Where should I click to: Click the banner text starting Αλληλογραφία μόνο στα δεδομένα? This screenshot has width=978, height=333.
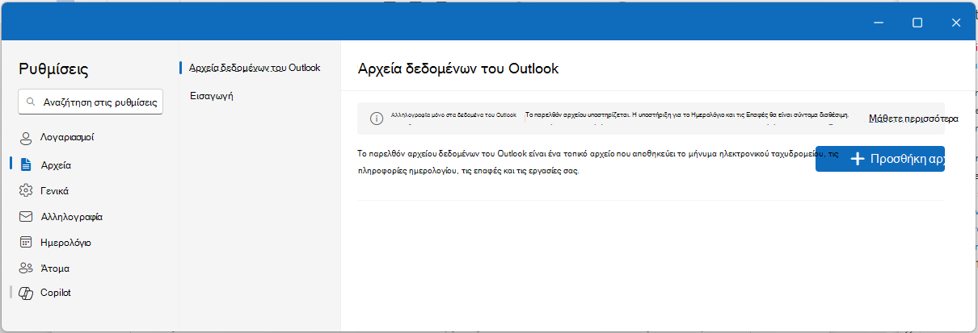point(453,116)
